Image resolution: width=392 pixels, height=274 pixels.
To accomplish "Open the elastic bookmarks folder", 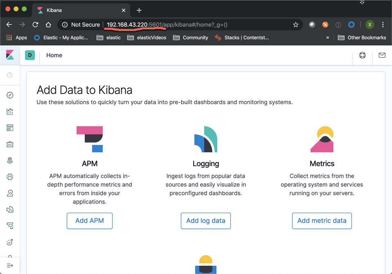I will (108, 38).
